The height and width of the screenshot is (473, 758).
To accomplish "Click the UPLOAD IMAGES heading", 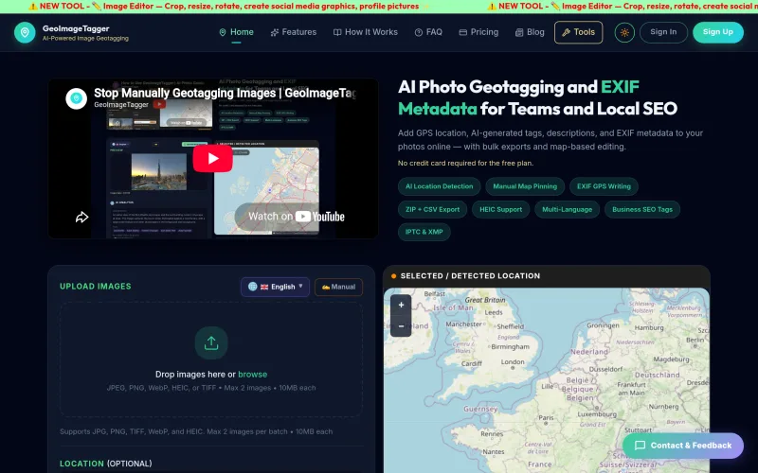I will click(96, 287).
